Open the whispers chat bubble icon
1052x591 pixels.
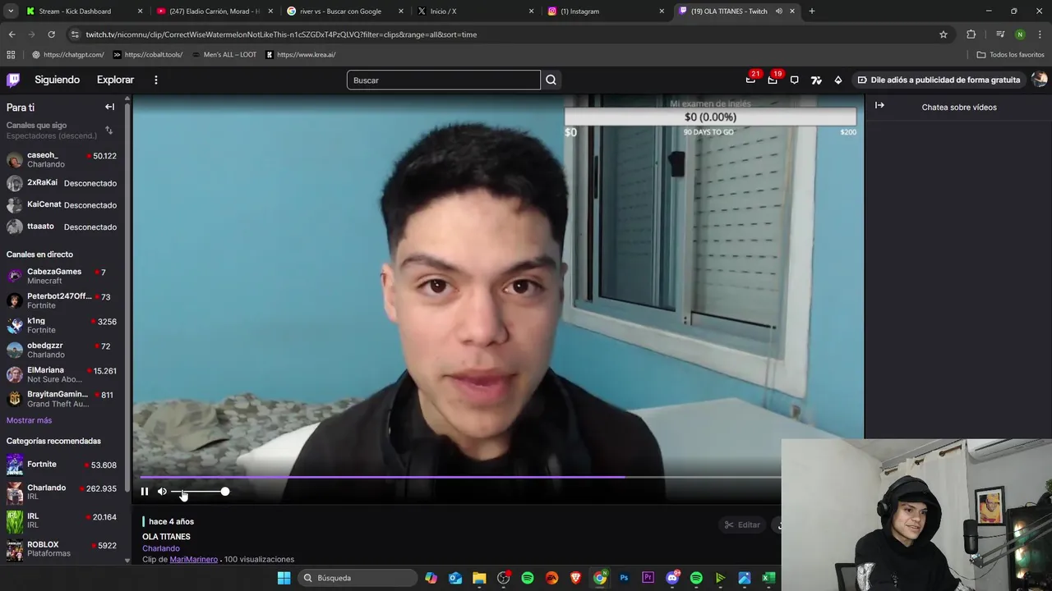click(x=794, y=80)
